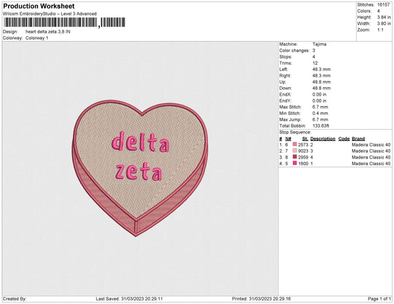The width and height of the screenshot is (394, 304).
Task: Click the 'Max Jump:' label
Action: coord(290,119)
